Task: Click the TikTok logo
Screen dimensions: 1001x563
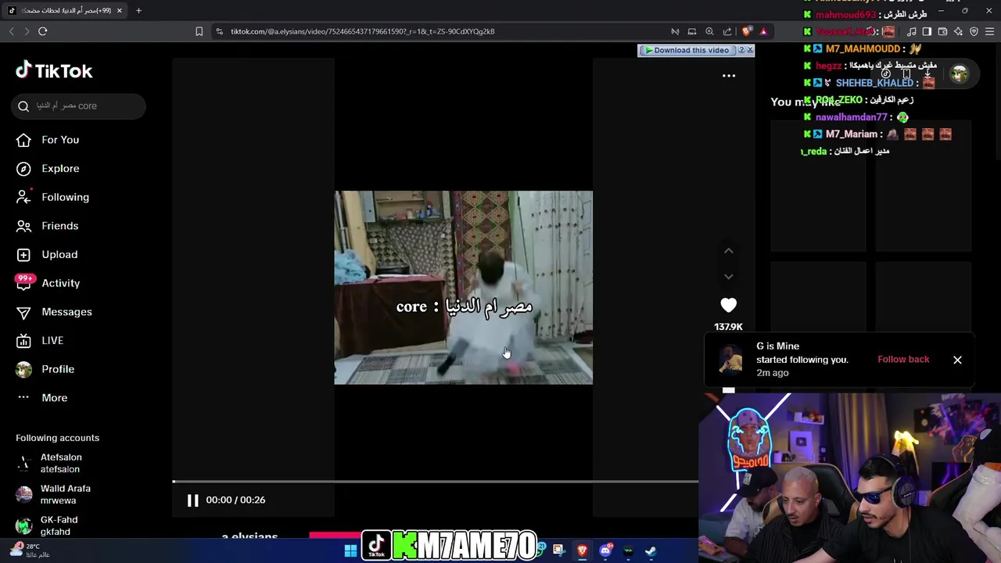Action: (54, 70)
